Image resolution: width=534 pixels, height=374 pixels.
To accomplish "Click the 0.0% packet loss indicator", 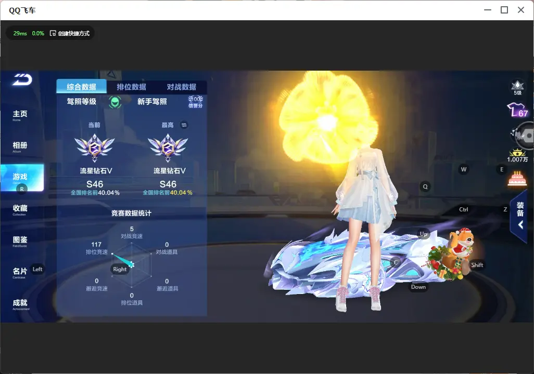I will (x=38, y=33).
